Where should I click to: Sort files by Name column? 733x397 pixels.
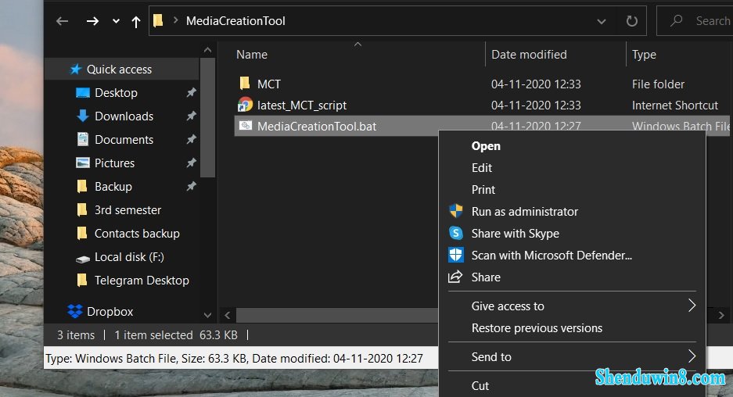point(252,55)
